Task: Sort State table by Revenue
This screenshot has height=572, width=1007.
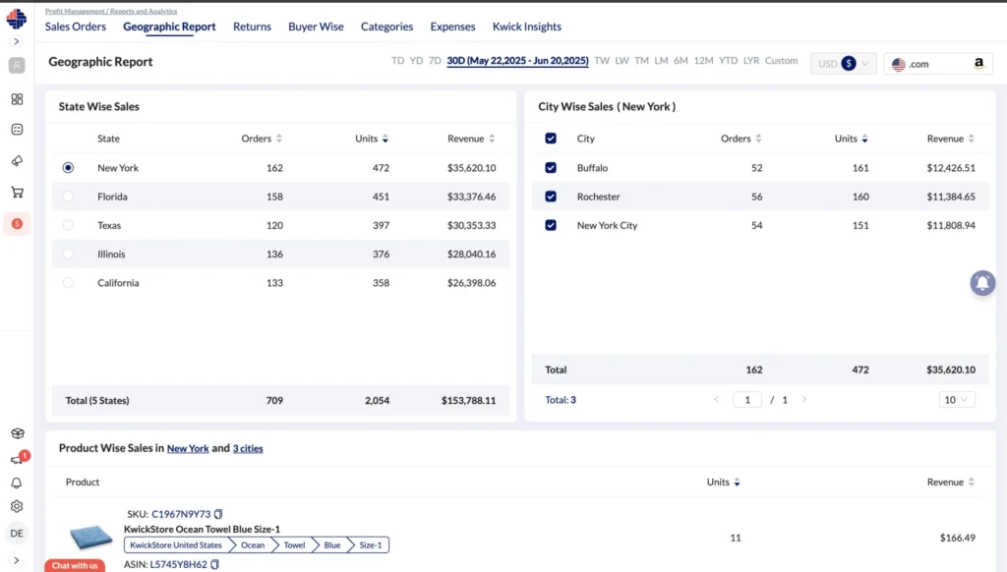Action: [492, 139]
